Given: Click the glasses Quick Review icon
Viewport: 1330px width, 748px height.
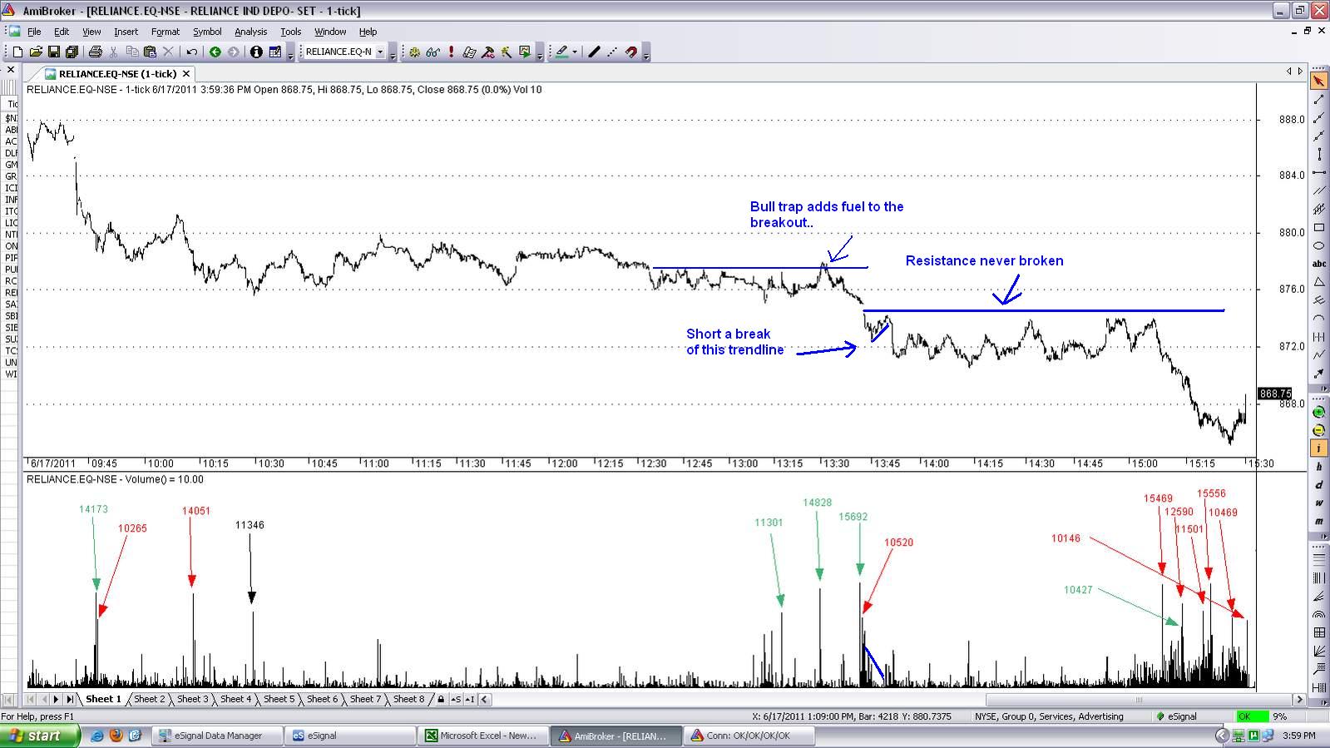Looking at the screenshot, I should coord(433,52).
